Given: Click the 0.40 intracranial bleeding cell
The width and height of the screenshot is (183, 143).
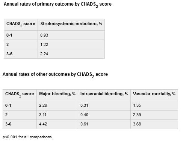Looking at the screenshot, I should pos(104,115).
